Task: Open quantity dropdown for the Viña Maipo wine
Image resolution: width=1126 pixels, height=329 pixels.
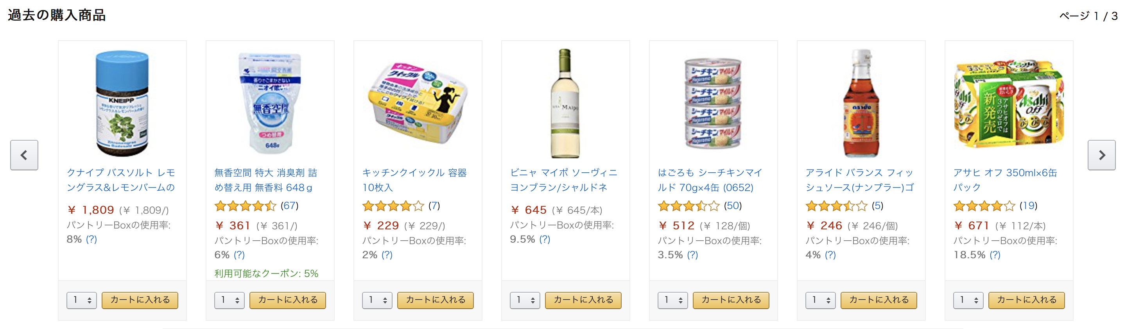Action: [x=525, y=300]
